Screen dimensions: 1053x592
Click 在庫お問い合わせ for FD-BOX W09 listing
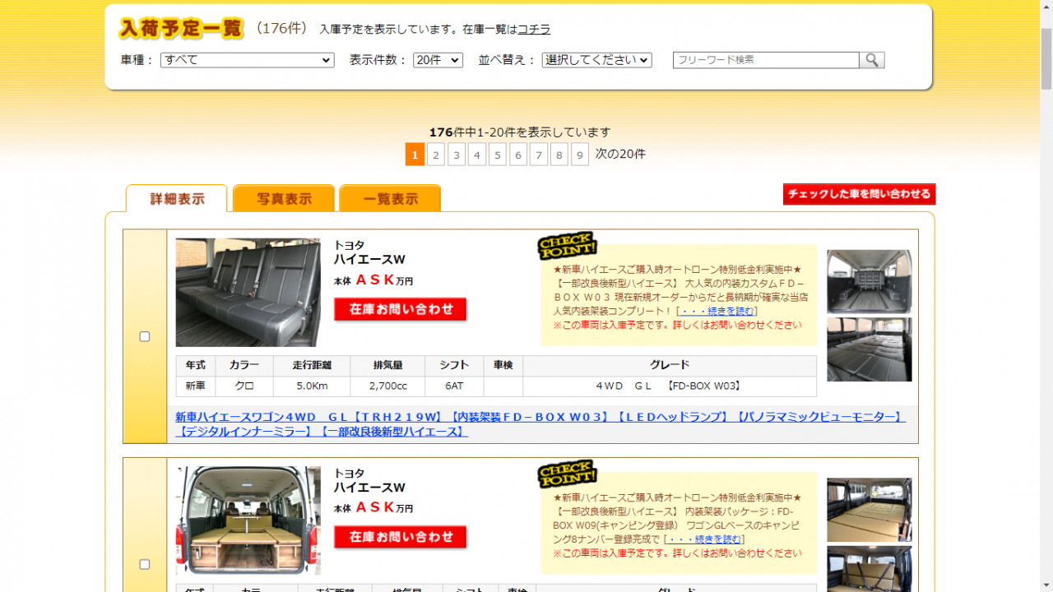click(x=401, y=537)
